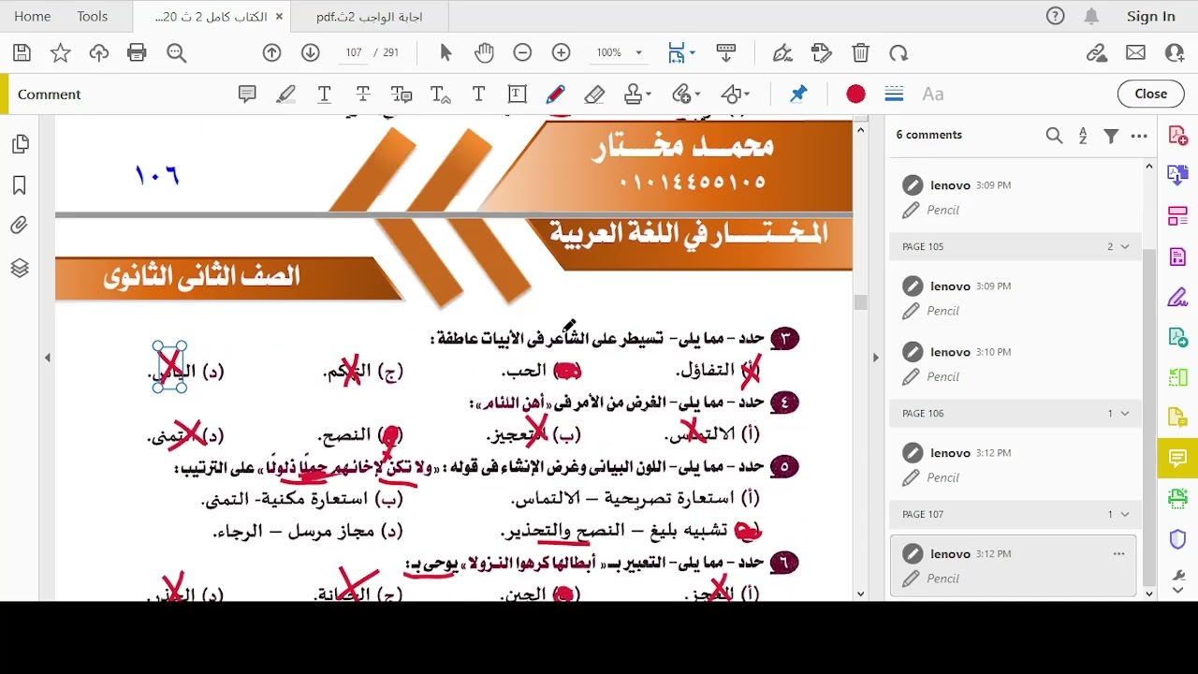Zoom in with the plus icon

click(561, 53)
